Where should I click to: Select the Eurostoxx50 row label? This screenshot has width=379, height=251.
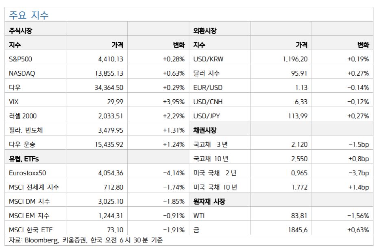tap(27, 173)
